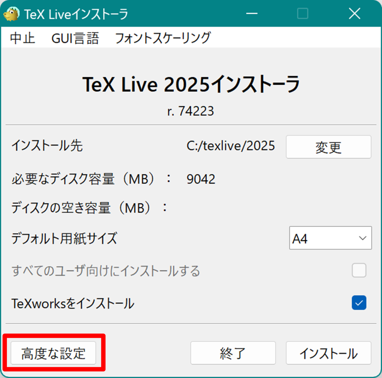The width and height of the screenshot is (382, 378).
Task: Click the 必要なディスク容量 (MB) label
Action: click(x=91, y=179)
